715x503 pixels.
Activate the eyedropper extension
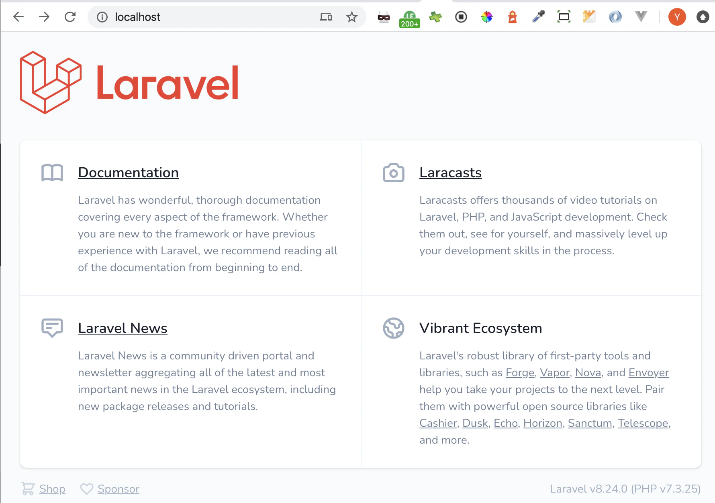538,17
